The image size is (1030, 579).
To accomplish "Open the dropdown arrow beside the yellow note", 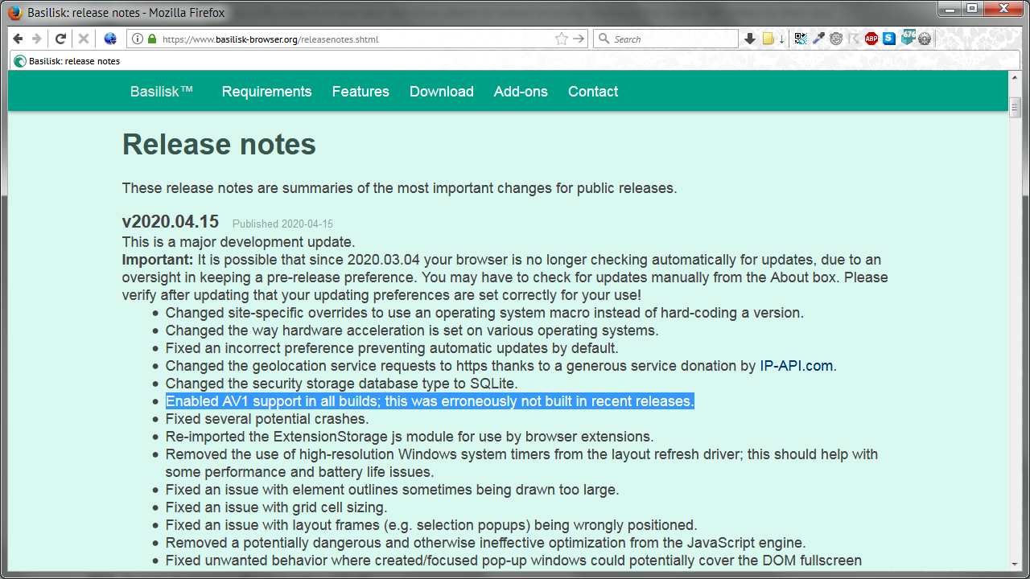I will 781,39.
